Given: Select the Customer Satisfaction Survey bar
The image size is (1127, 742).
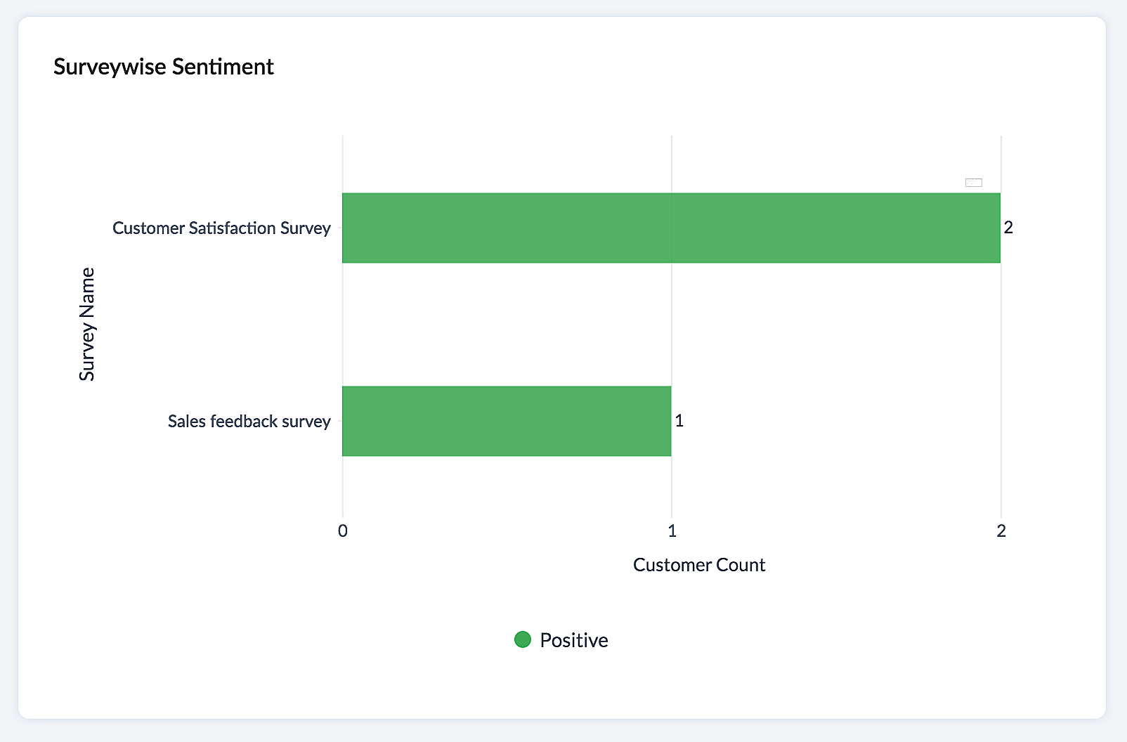Looking at the screenshot, I should [x=670, y=228].
